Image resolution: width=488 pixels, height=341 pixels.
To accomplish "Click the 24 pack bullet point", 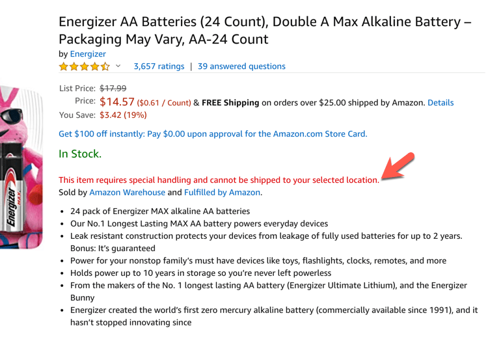I will [x=160, y=211].
